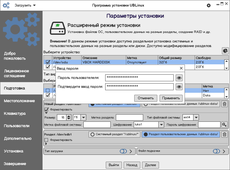Click the partition label input field
Viewport: 230px width, 170px height.
(x=129, y=117)
